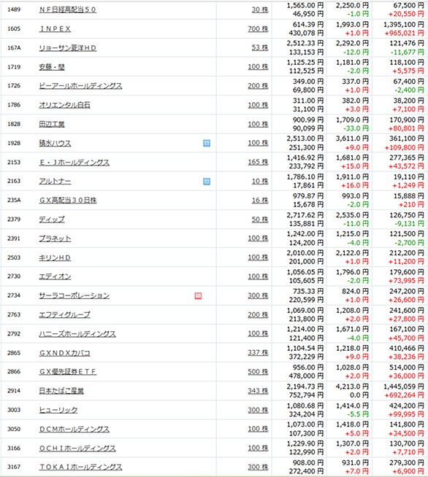The image size is (428, 477).
Task: Click the 337株 quantity link for ＧＸＮＤＸカバコ
Action: click(258, 353)
